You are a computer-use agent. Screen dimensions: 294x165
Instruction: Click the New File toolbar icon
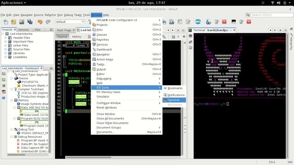coord(6,22)
